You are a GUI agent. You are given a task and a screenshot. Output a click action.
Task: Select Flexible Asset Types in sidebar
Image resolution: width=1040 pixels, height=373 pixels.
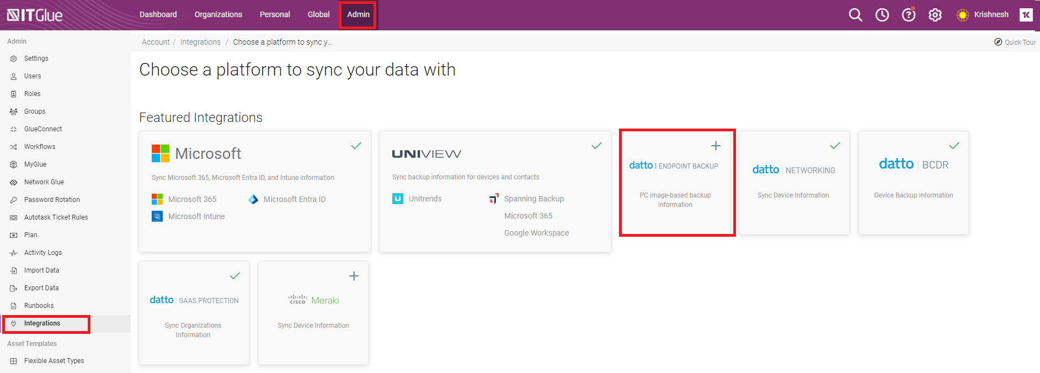pyautogui.click(x=54, y=361)
